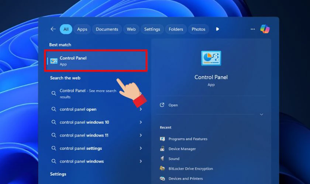Click the Control Panel icon in best match
The width and height of the screenshot is (310, 184).
click(54, 61)
